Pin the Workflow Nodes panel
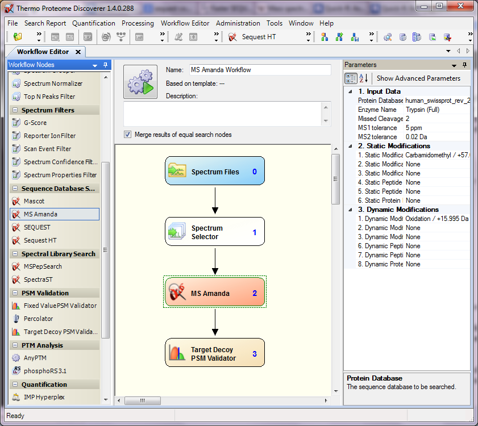This screenshot has height=426, width=478. (105, 65)
